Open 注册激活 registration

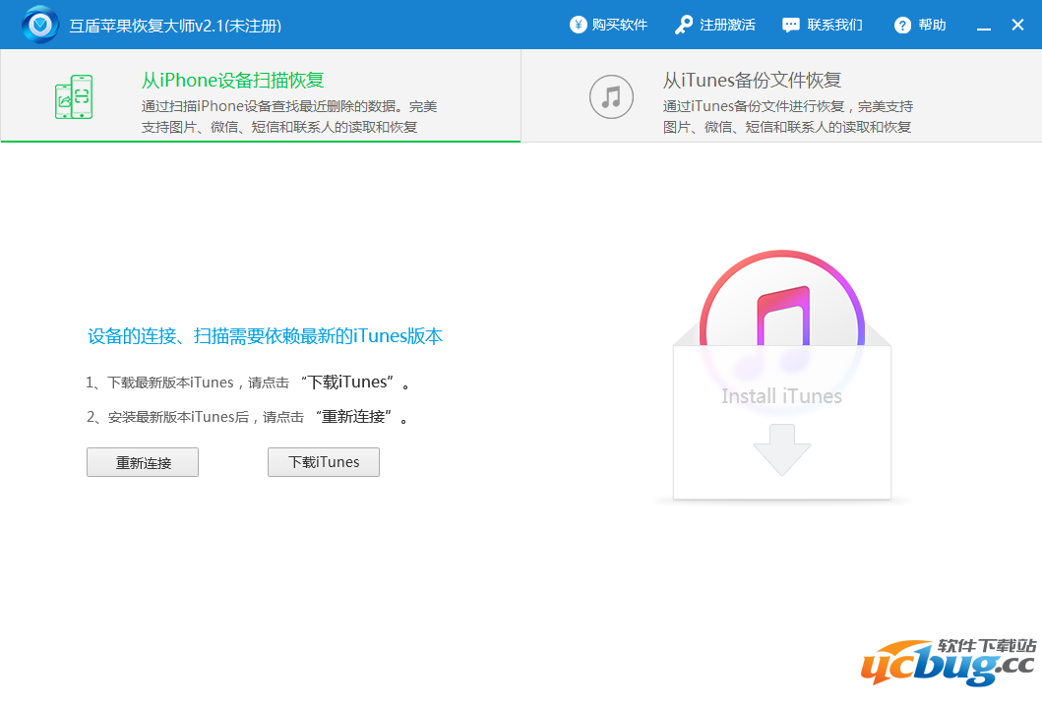pyautogui.click(x=728, y=25)
